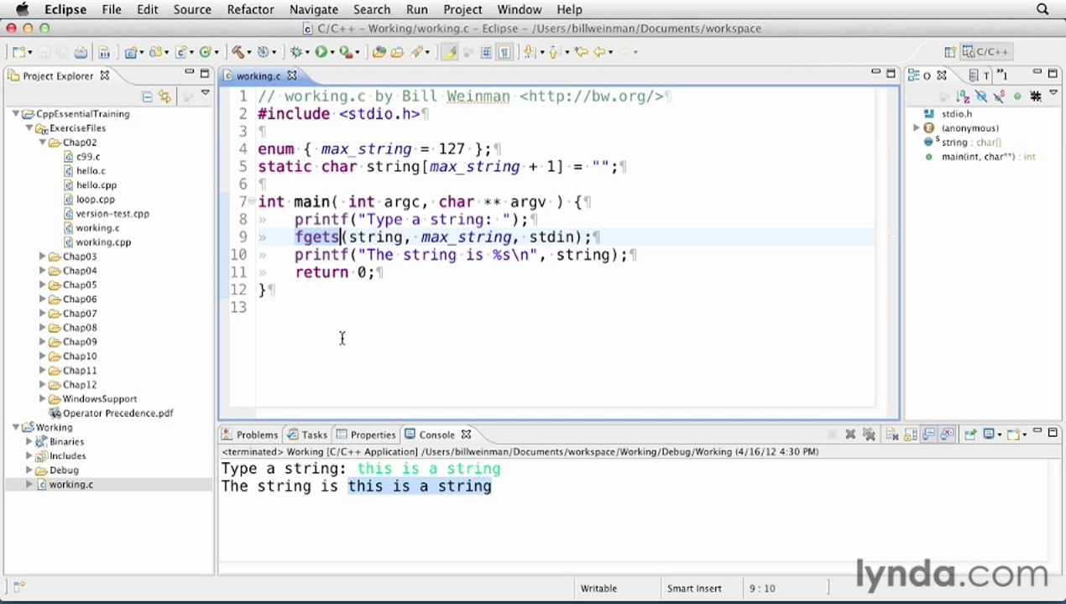The image size is (1066, 604).
Task: Click Back navigation yellow arrow in toolbar
Action: point(599,52)
